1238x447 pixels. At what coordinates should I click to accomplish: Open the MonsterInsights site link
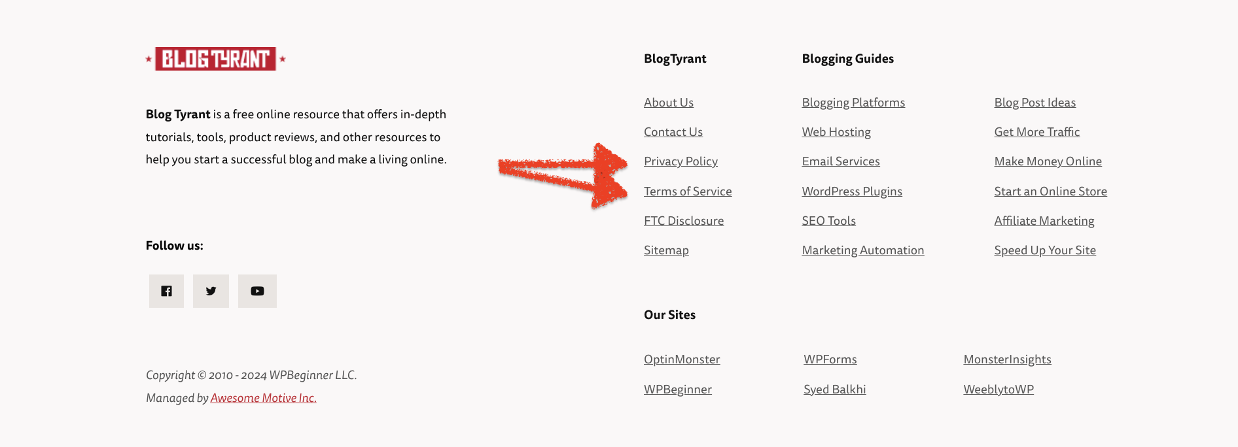click(x=1007, y=359)
